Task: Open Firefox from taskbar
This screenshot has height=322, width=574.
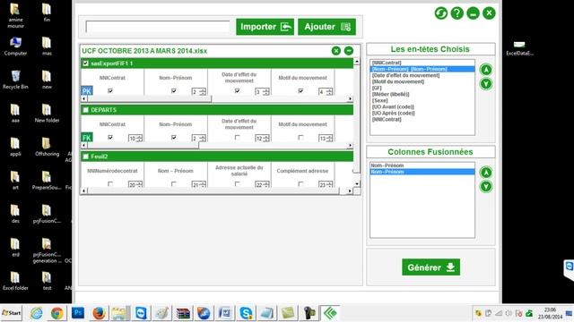Action: pyautogui.click(x=99, y=313)
